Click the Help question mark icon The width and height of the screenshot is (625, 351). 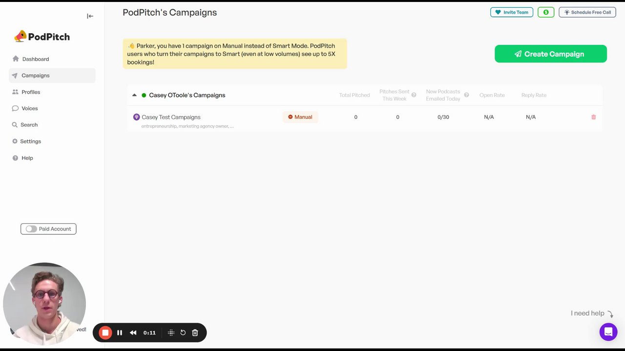15,158
